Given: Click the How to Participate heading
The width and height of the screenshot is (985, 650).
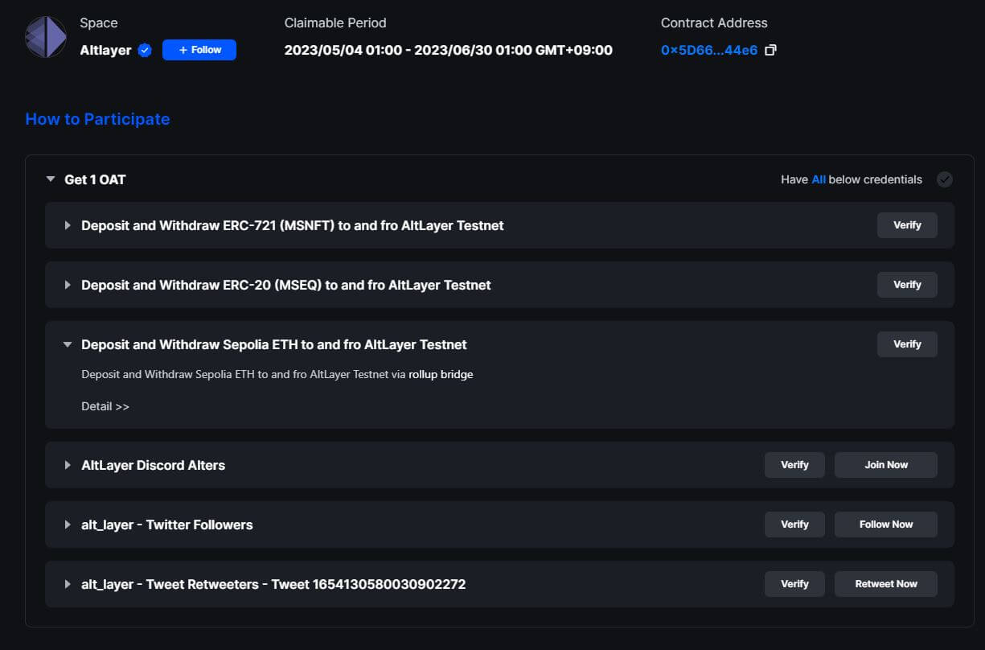Looking at the screenshot, I should [x=97, y=119].
